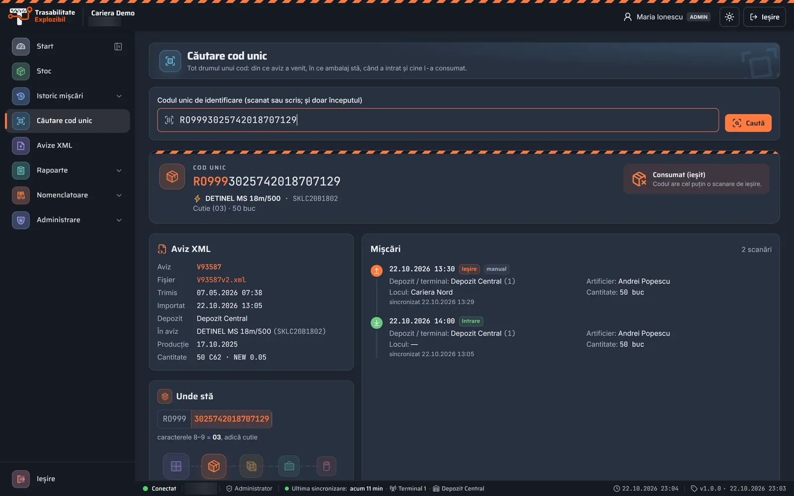Open the Stoc menu item
The height and width of the screenshot is (496, 794).
(x=67, y=71)
